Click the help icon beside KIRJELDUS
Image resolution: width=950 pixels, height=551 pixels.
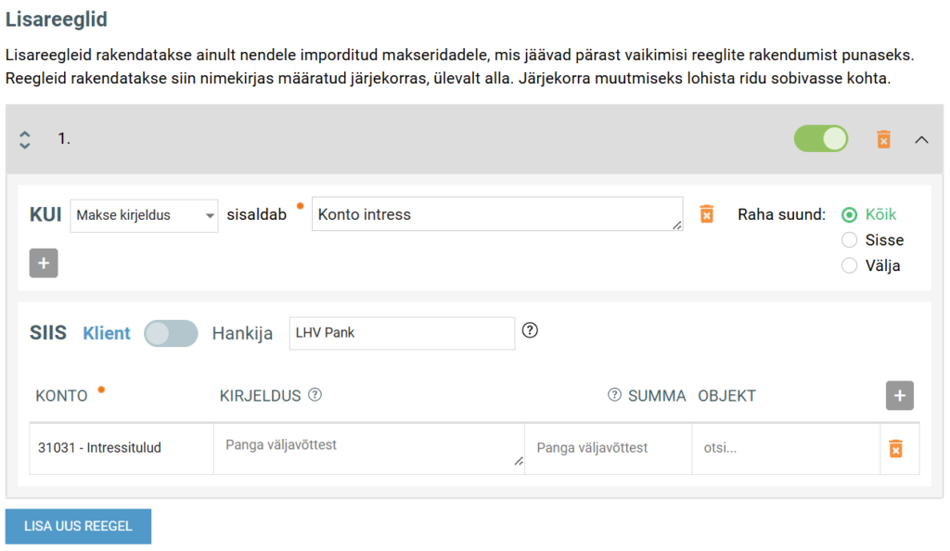[x=315, y=395]
